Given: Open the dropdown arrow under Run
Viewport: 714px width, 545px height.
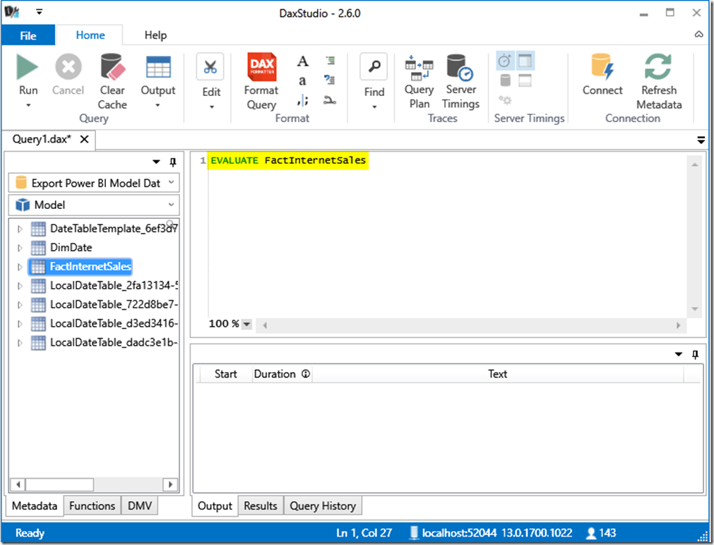Looking at the screenshot, I should (28, 105).
